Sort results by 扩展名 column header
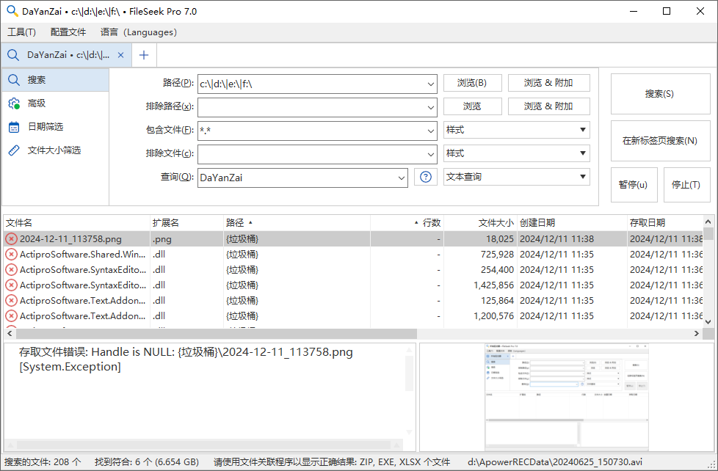The image size is (718, 471). click(x=186, y=223)
